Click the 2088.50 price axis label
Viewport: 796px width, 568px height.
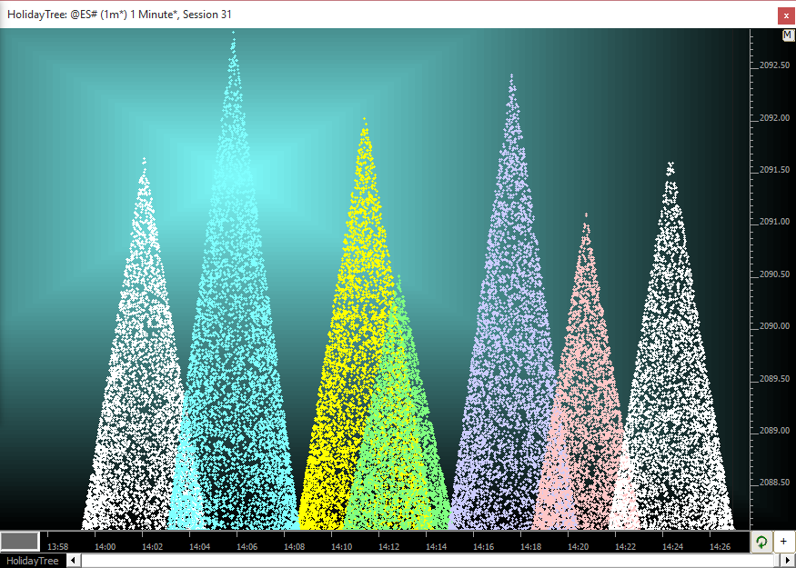pyautogui.click(x=774, y=483)
